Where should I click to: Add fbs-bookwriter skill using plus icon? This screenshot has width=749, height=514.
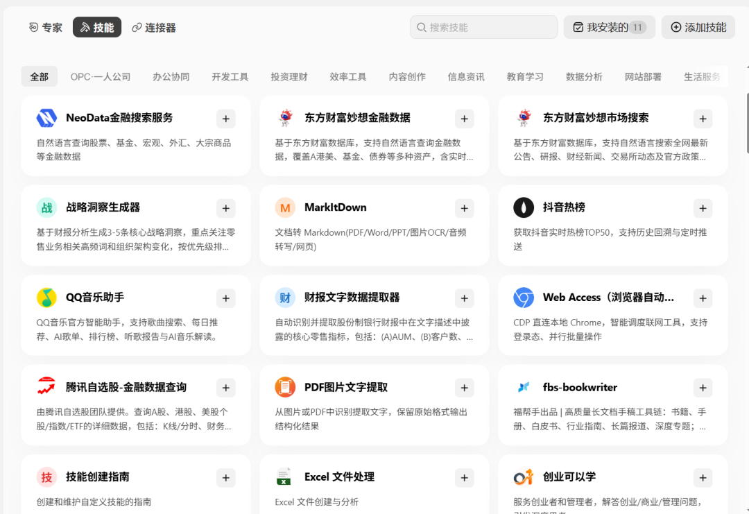pos(703,388)
